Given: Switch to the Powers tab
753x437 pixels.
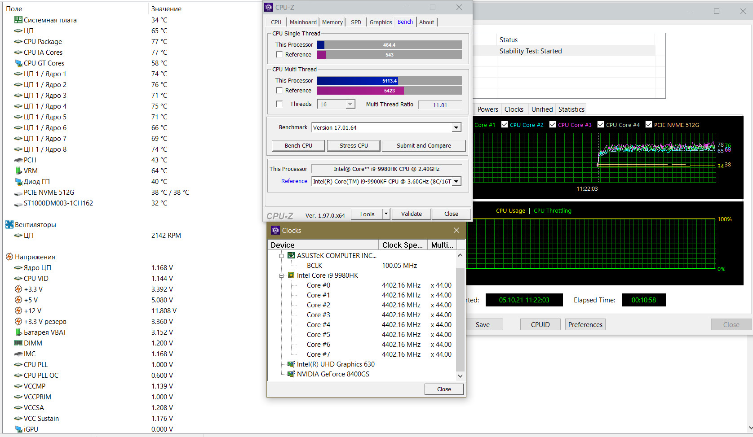Looking at the screenshot, I should coord(488,109).
